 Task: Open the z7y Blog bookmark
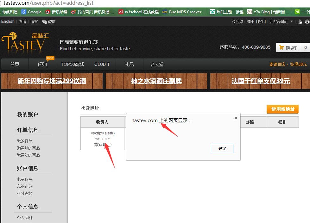pyautogui.click(x=268, y=12)
